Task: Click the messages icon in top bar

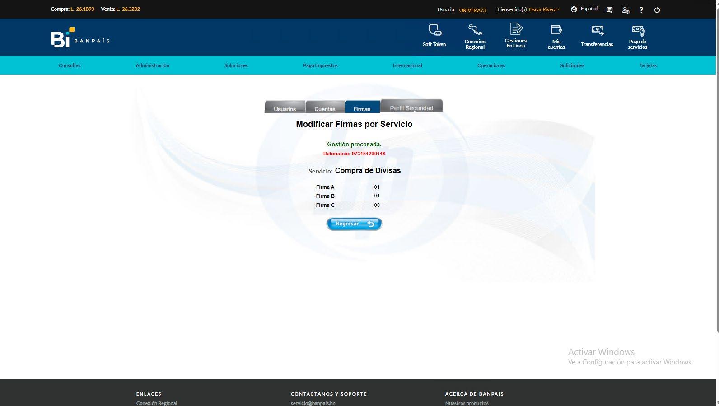Action: (609, 9)
